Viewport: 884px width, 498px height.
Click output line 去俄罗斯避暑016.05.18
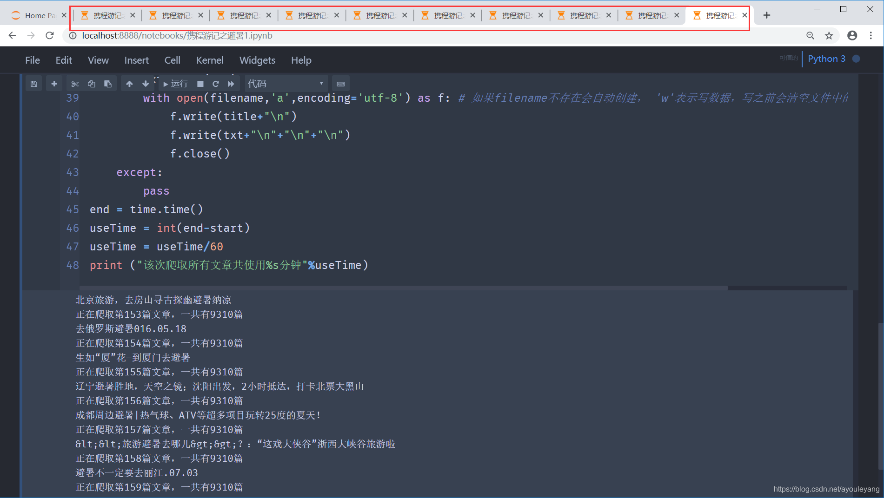pyautogui.click(x=131, y=329)
